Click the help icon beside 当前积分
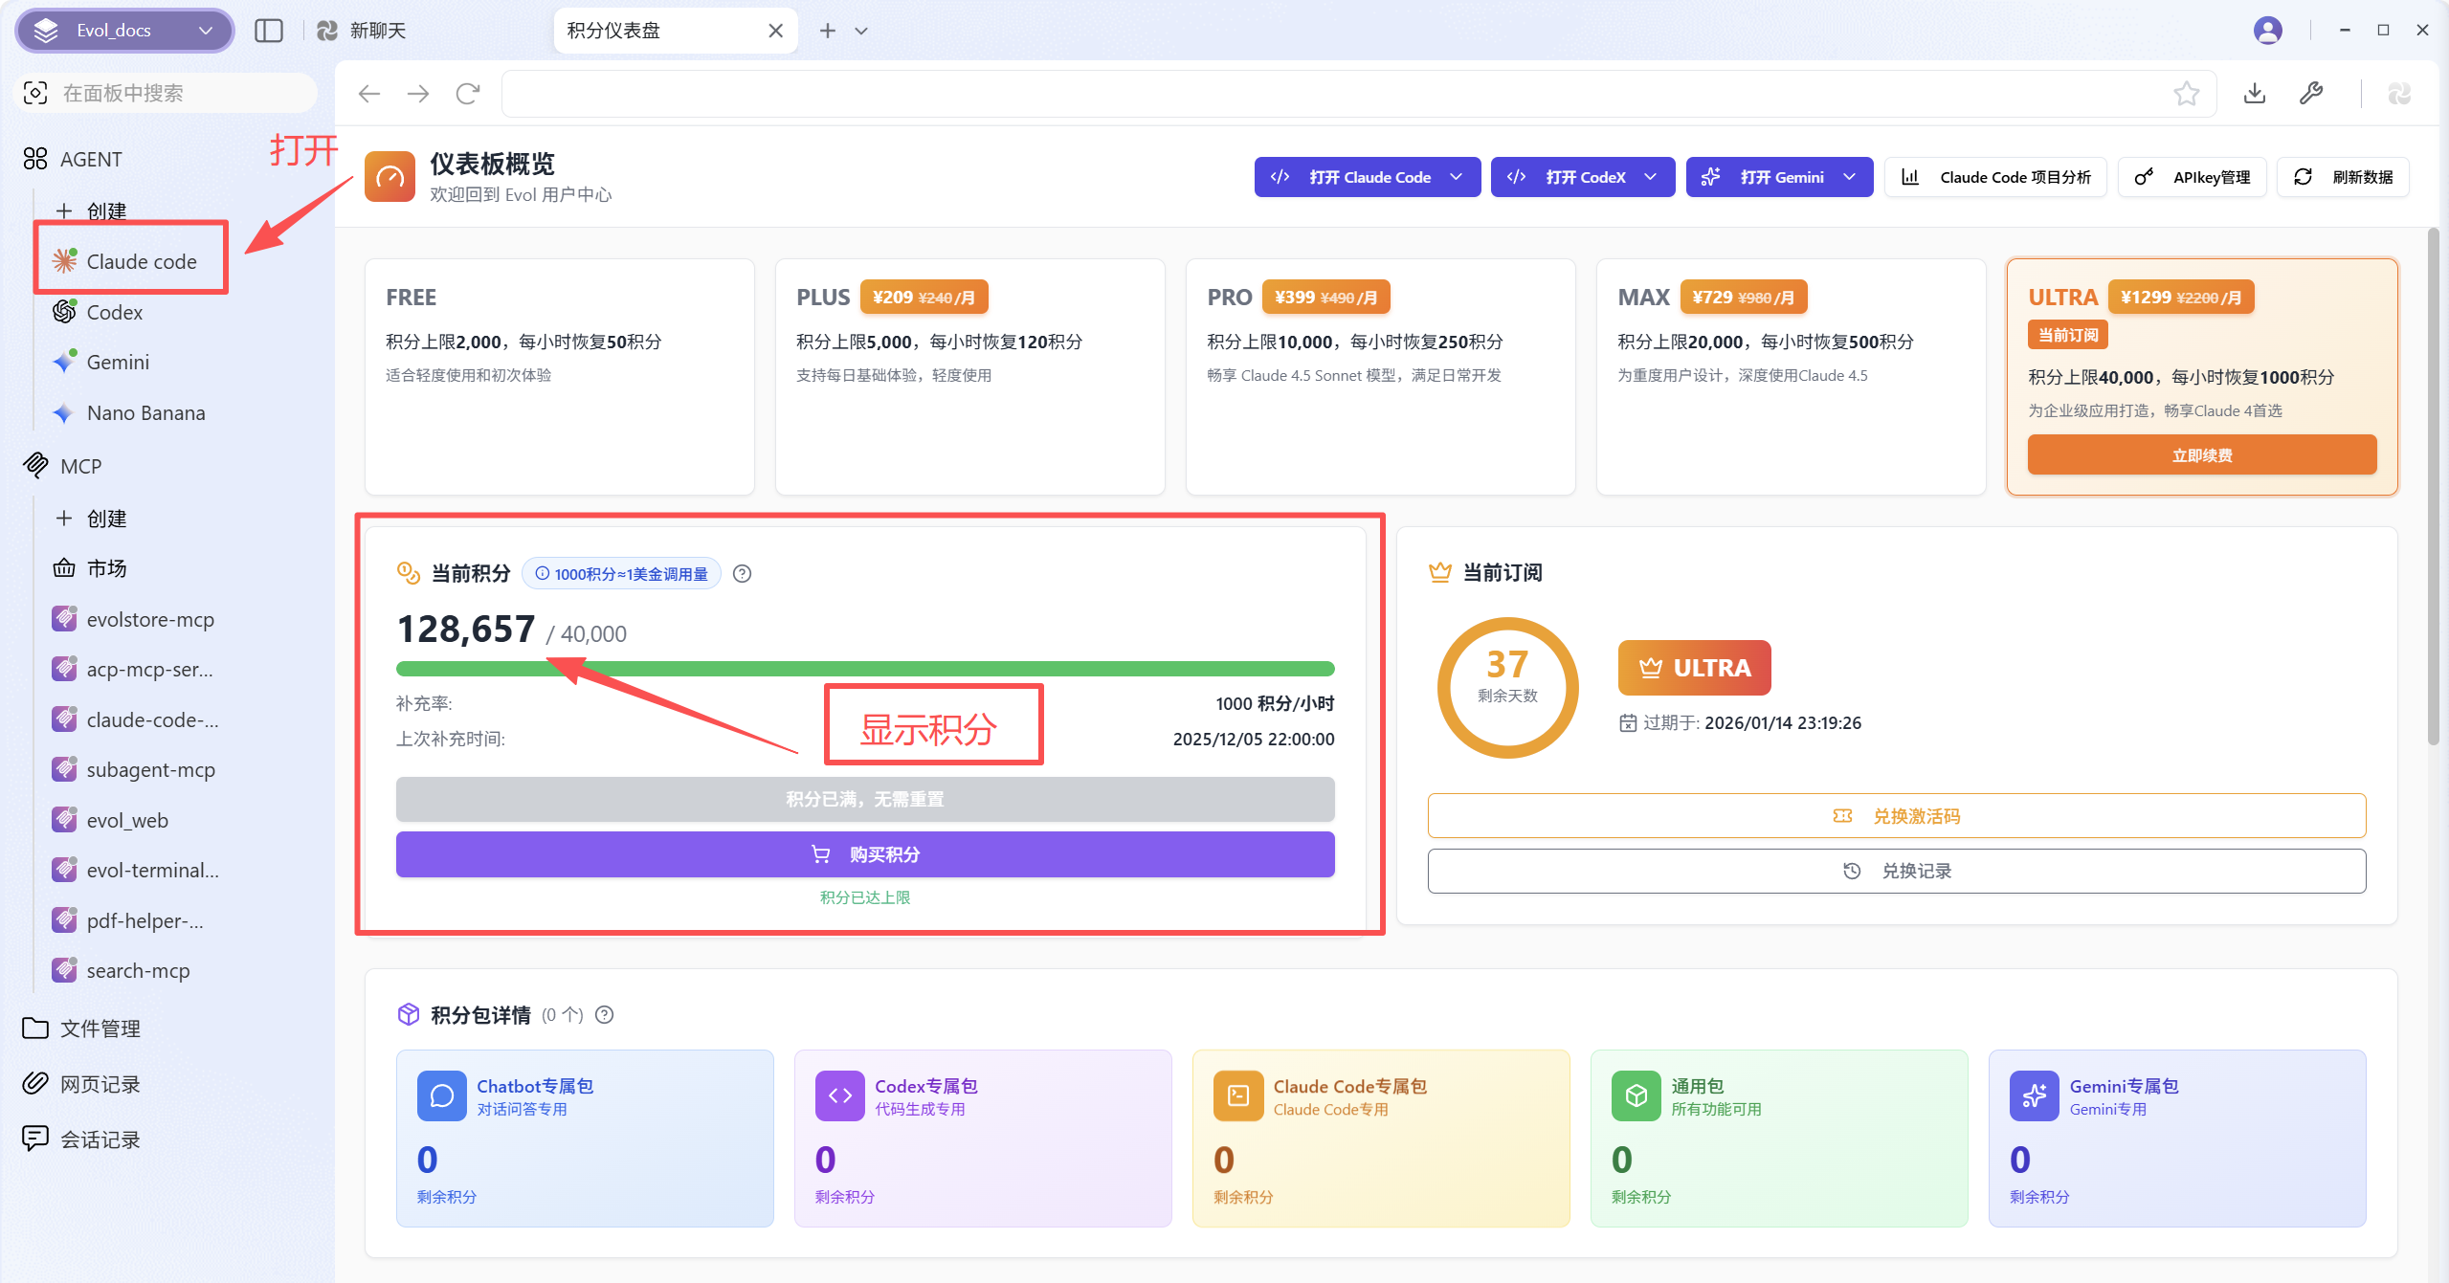Screen dimensions: 2449x1283 [x=742, y=574]
